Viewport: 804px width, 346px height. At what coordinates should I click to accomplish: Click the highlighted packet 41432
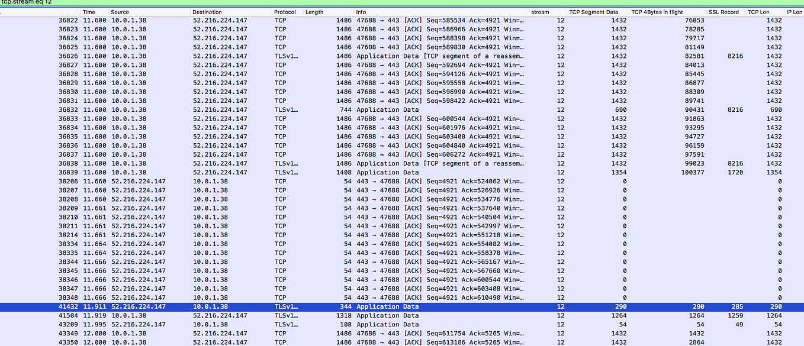click(x=237, y=306)
